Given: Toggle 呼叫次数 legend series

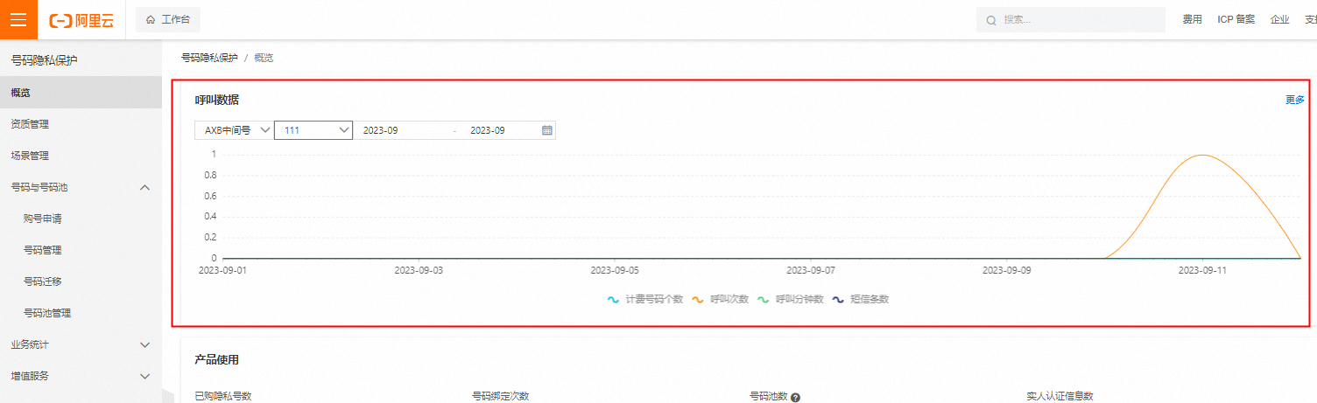Looking at the screenshot, I should pos(721,299).
